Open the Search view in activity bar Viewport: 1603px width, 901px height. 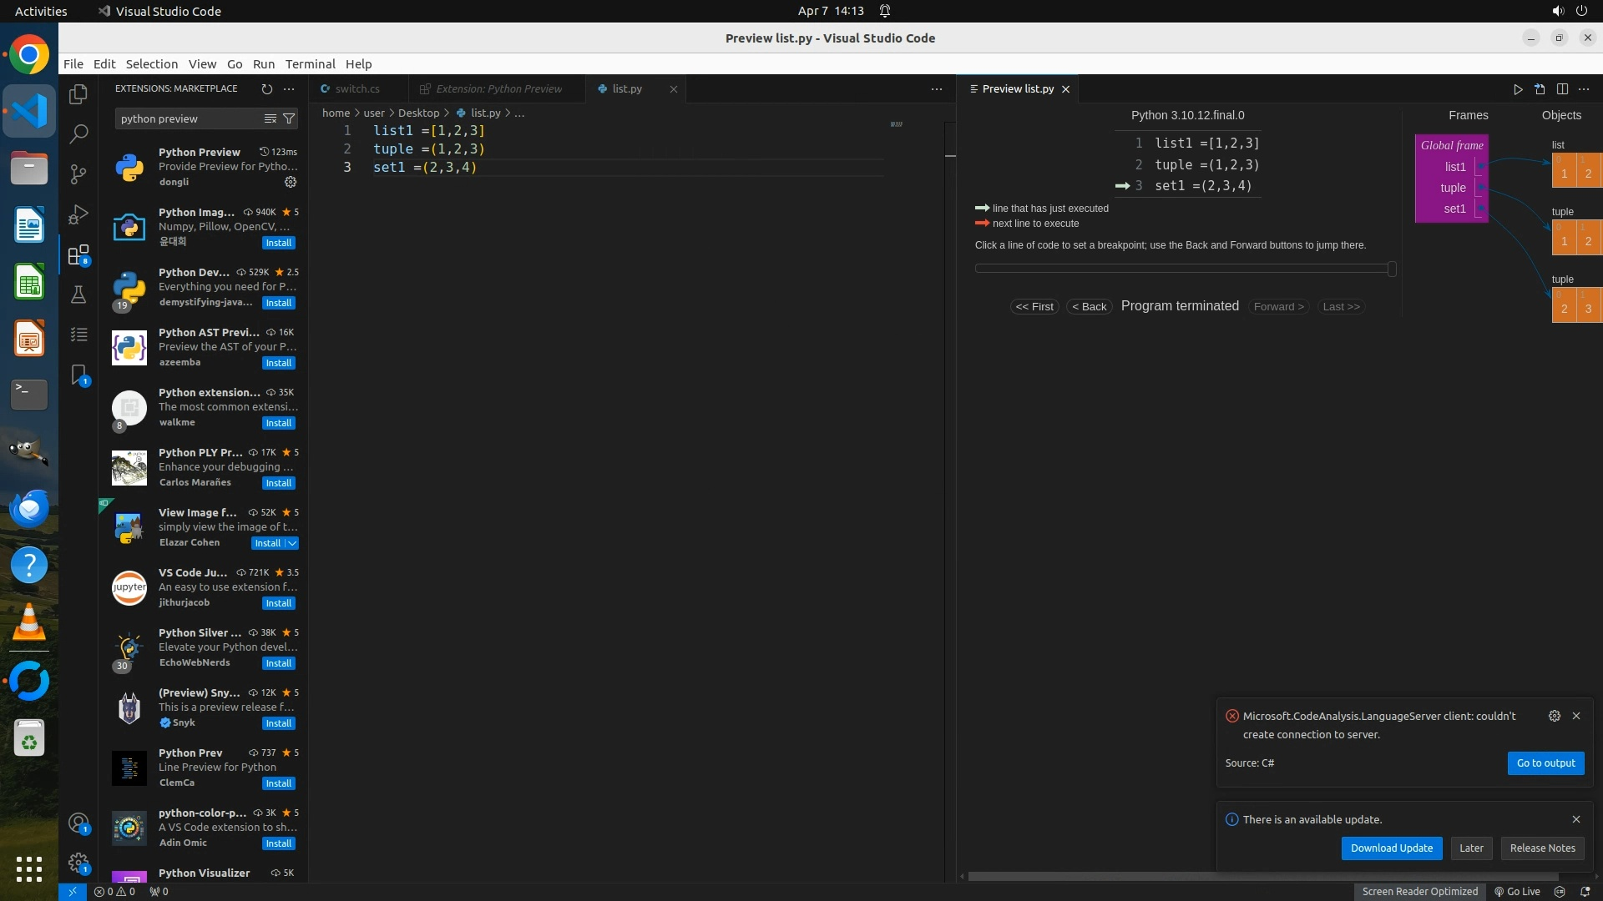[x=78, y=133]
